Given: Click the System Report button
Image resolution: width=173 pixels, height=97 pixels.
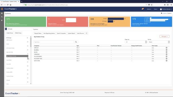Looking at the screenshot, I should [71, 33].
